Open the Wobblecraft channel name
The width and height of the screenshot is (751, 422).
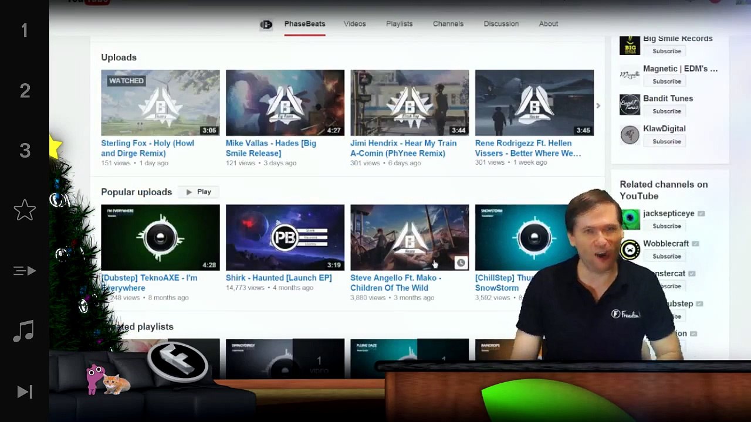click(666, 243)
